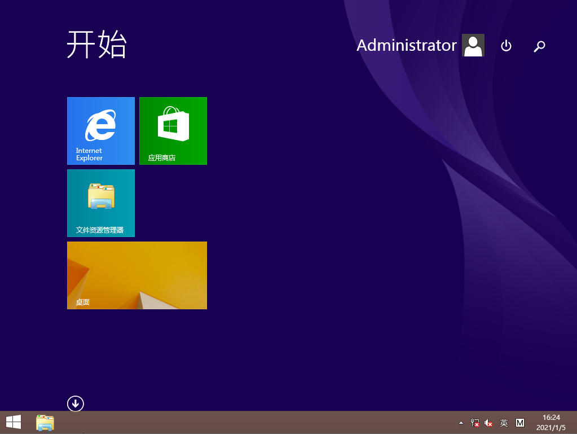Click the Internet Explorer tile label text

click(89, 155)
